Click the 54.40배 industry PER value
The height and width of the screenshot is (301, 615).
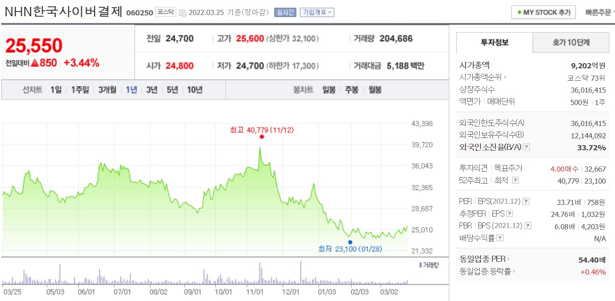coord(592,259)
